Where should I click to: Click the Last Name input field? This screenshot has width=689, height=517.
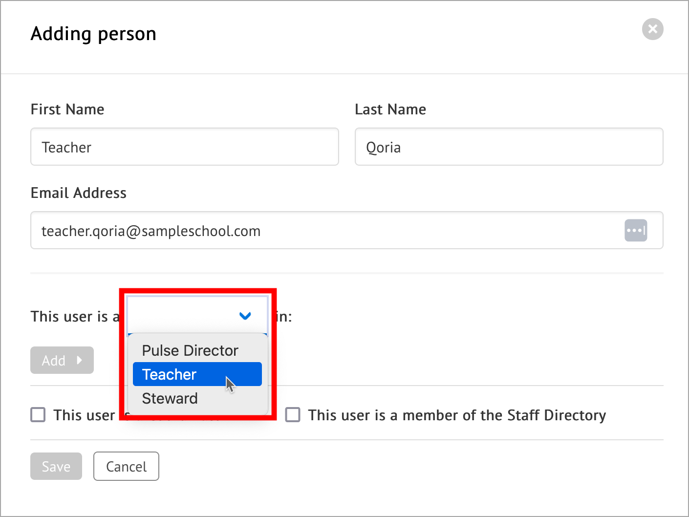click(509, 147)
